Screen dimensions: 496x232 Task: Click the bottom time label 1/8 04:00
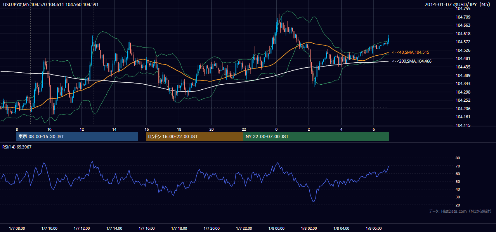click(341, 229)
